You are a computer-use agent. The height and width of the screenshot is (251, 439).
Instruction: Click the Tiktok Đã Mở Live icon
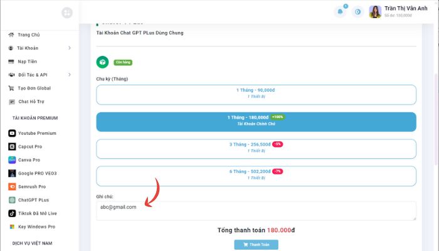coord(12,213)
